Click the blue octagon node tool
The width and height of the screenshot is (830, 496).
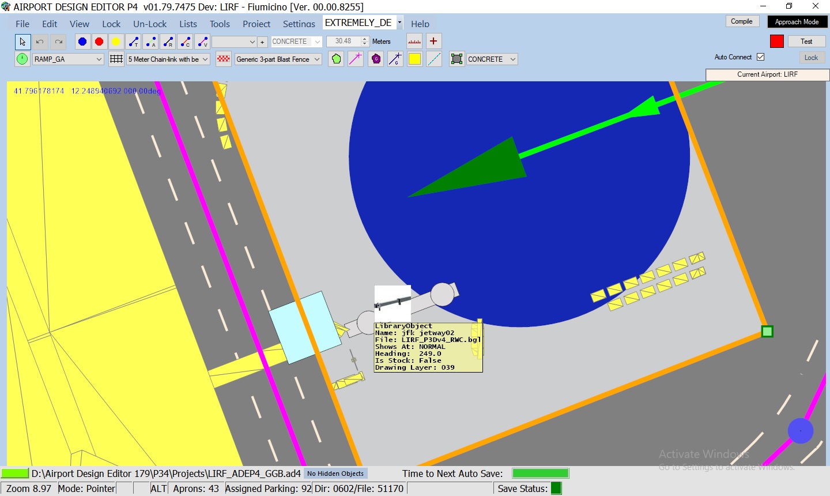pyautogui.click(x=82, y=42)
